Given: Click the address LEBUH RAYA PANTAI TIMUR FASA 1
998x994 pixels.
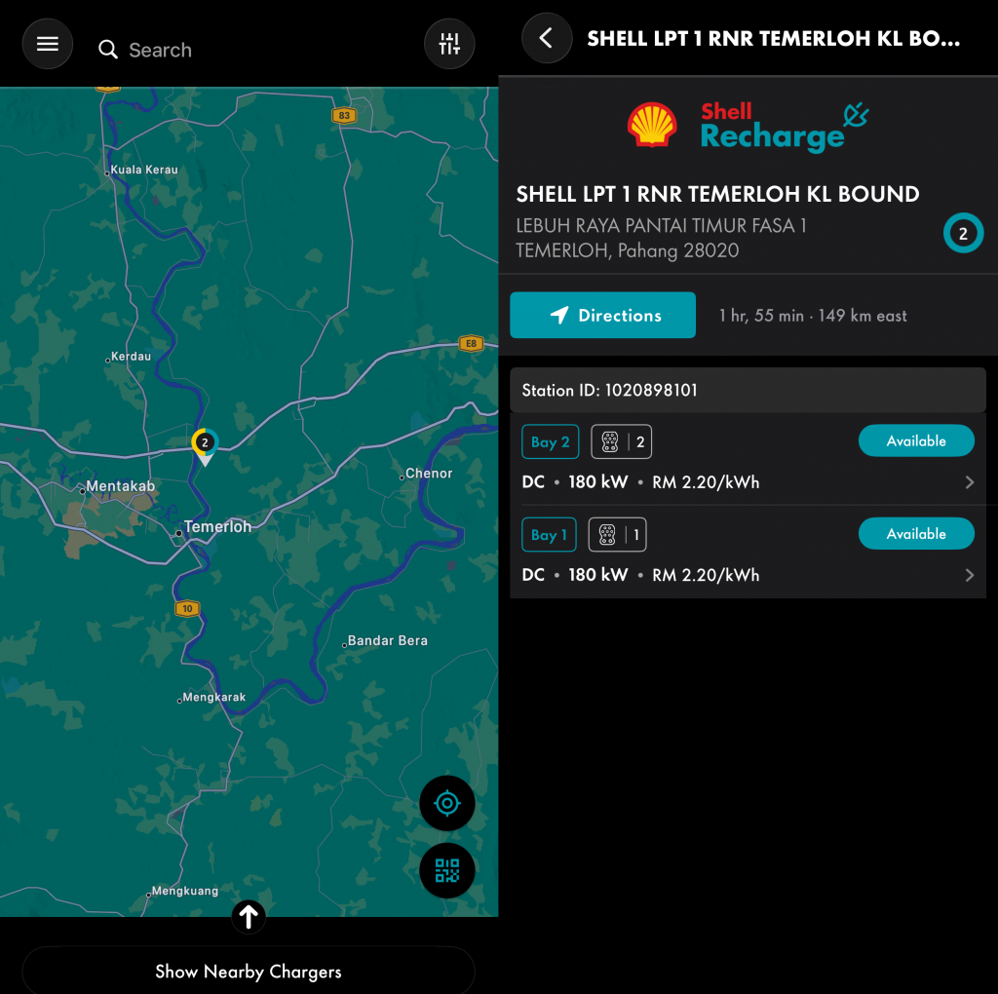Looking at the screenshot, I should pyautogui.click(x=662, y=226).
